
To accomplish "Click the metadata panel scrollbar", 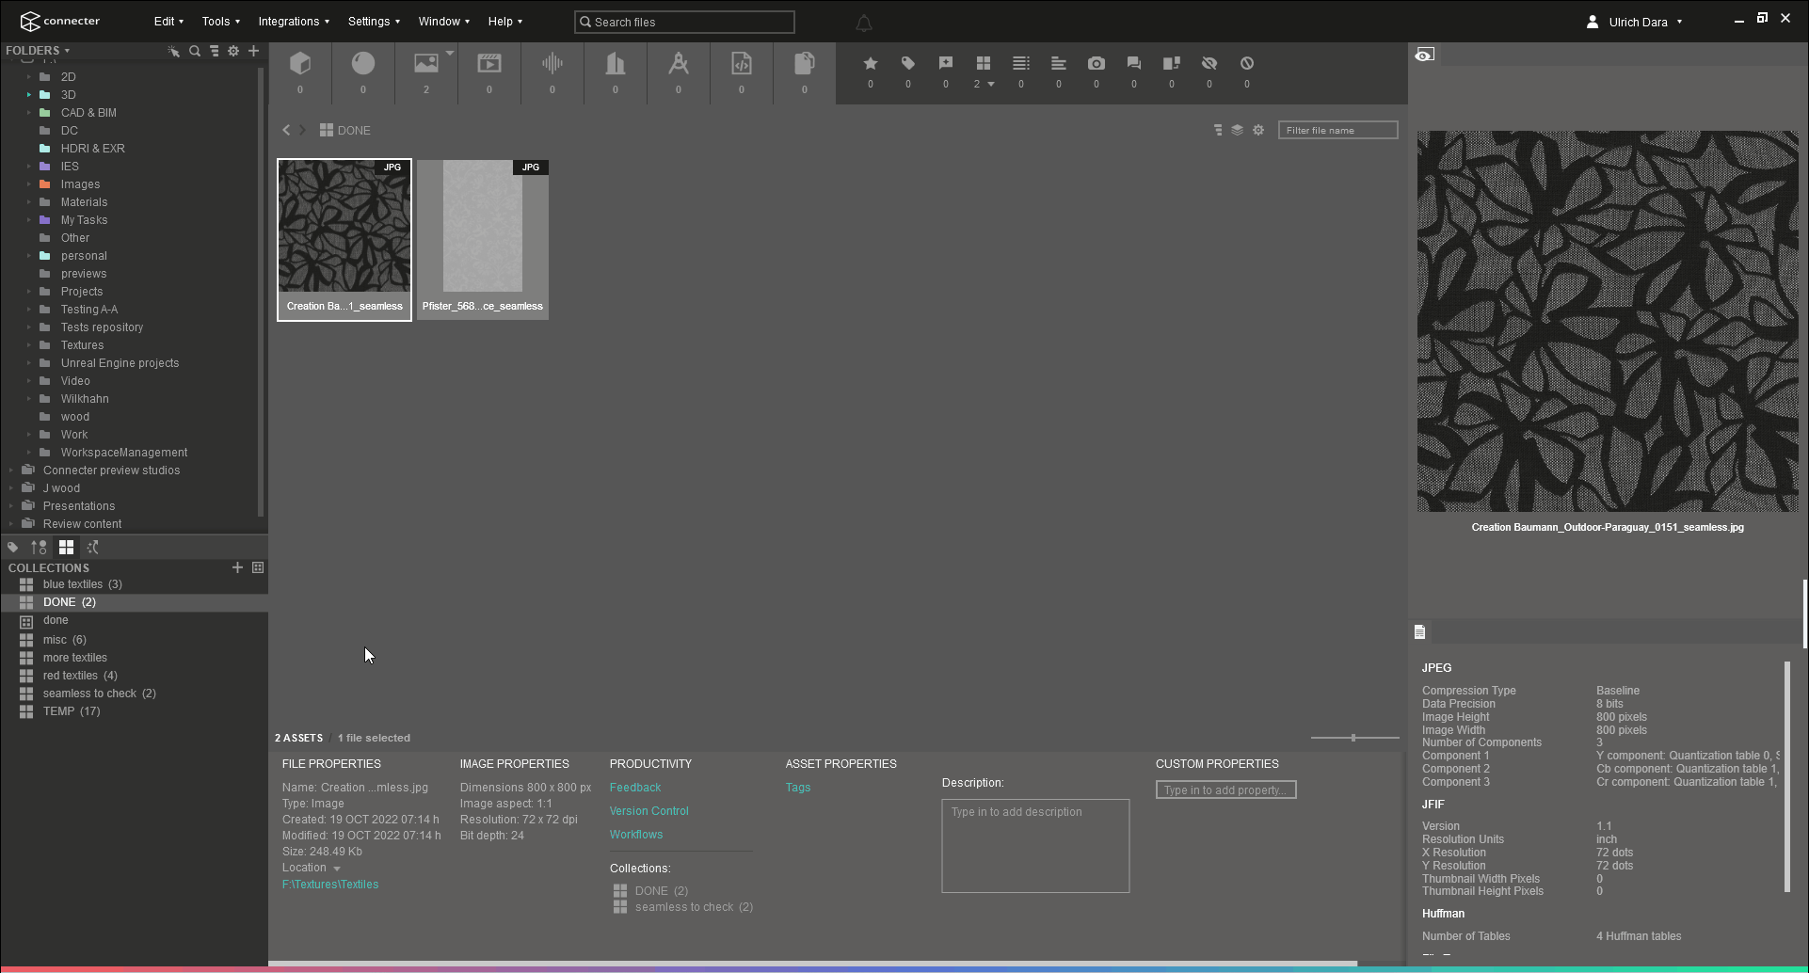I will click(x=1786, y=776).
